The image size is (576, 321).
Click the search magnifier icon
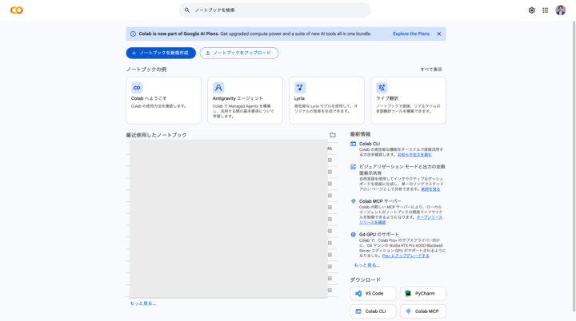click(187, 10)
